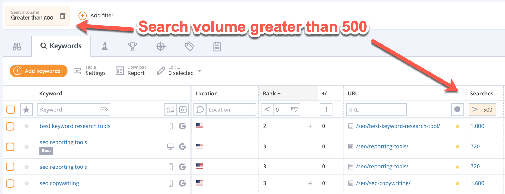Image resolution: width=505 pixels, height=194 pixels.
Task: Open the binoculars overview tab
Action: coord(17,47)
